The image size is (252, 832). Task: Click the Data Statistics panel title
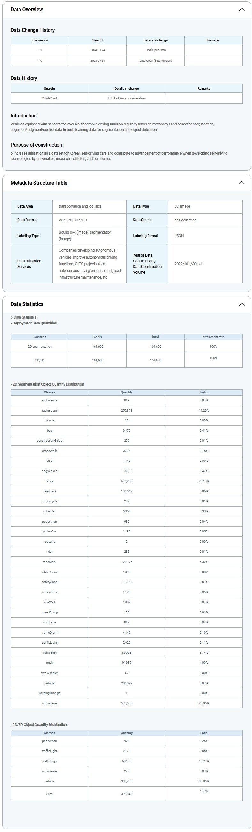pos(27,304)
